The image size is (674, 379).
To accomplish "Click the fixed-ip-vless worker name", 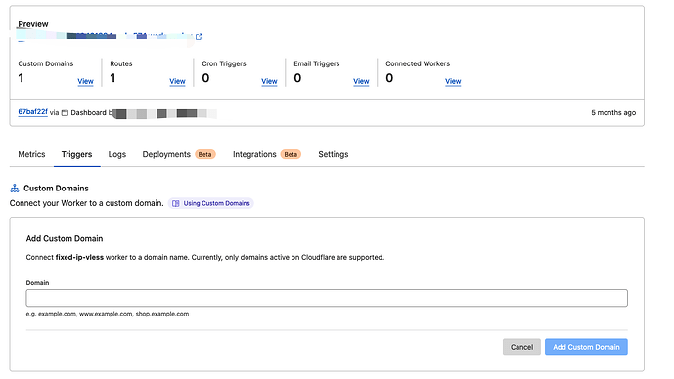I will 79,257.
